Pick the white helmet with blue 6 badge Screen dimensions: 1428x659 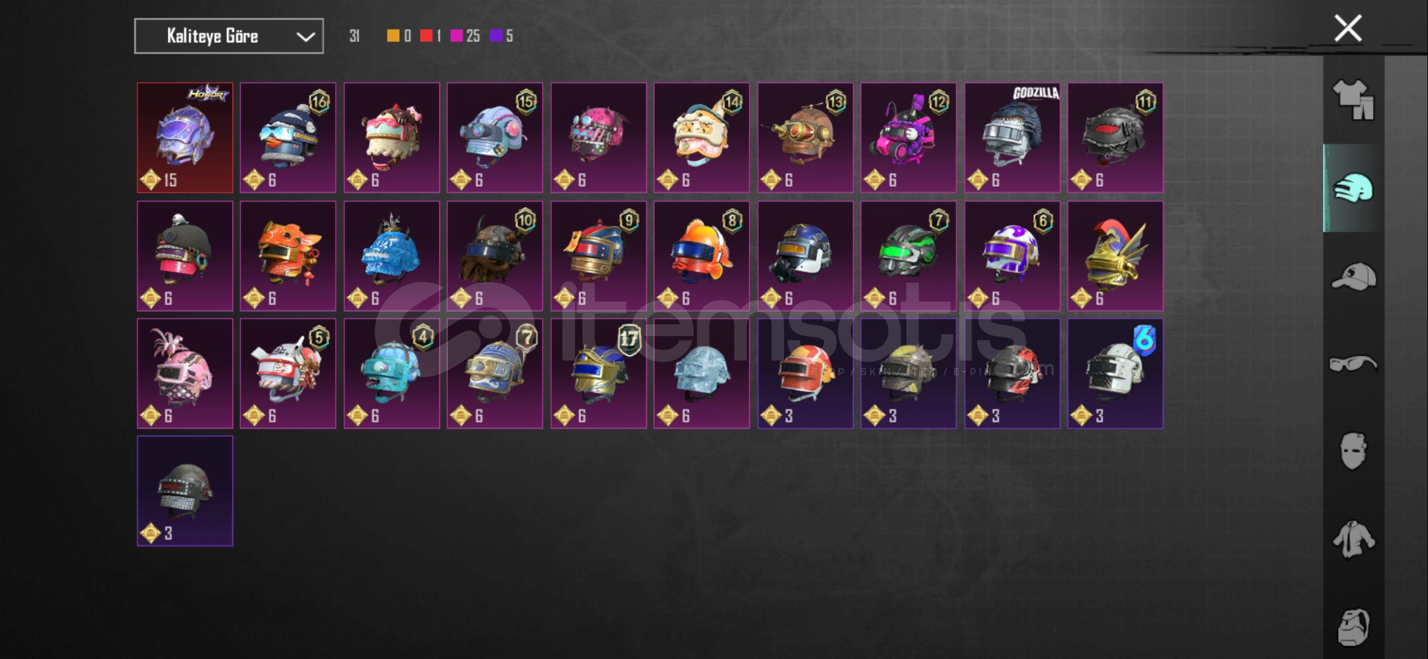click(x=1115, y=373)
